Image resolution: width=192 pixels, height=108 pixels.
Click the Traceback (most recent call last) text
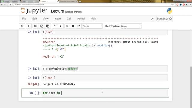133,42
